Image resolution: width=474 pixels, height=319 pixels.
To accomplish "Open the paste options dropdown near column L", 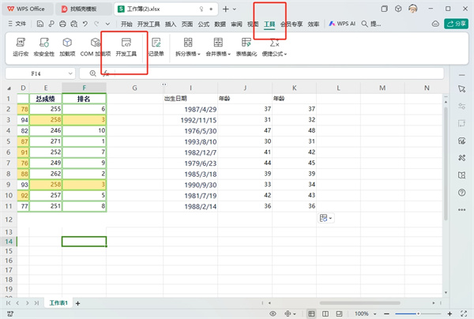I will coord(326,217).
